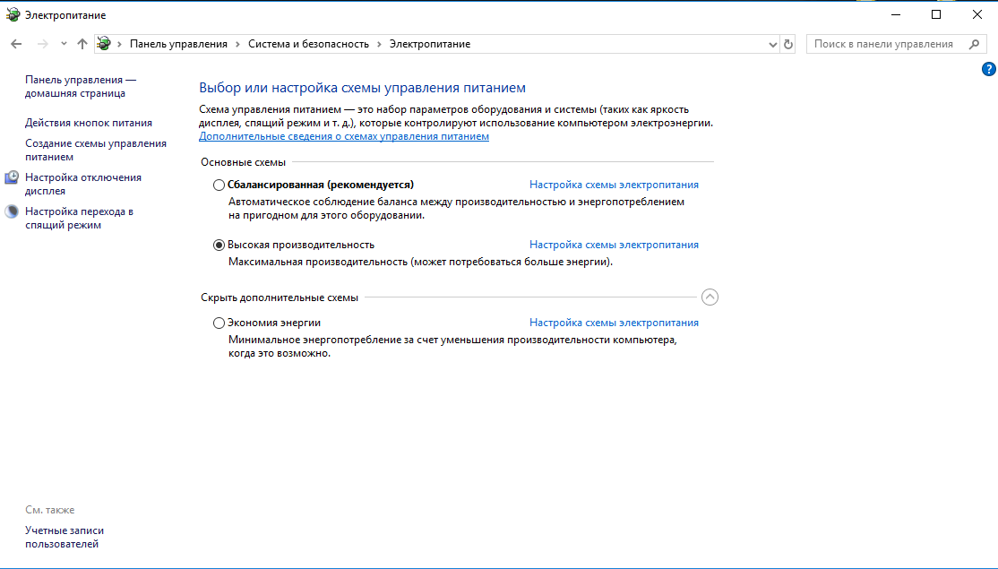Maximize the Электропитание window
Image resolution: width=998 pixels, height=569 pixels.
click(935, 14)
